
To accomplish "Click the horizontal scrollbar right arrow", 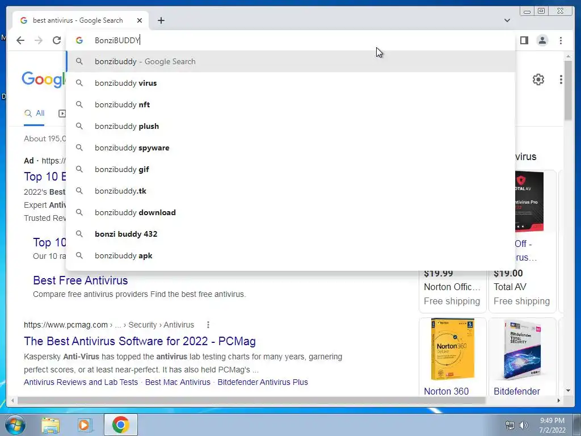I will point(559,400).
